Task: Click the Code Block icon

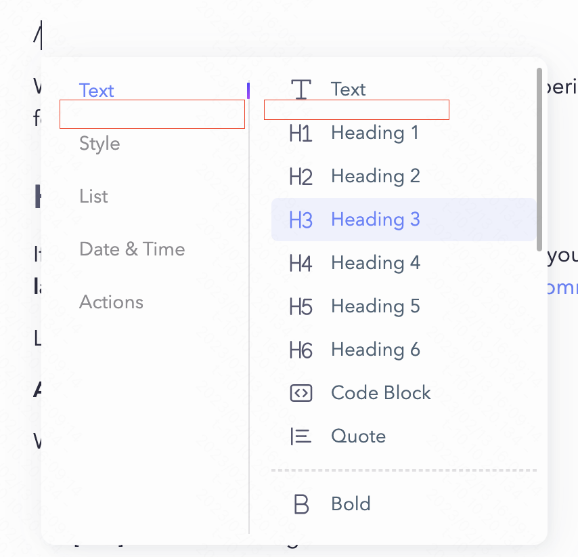Action: click(x=301, y=393)
